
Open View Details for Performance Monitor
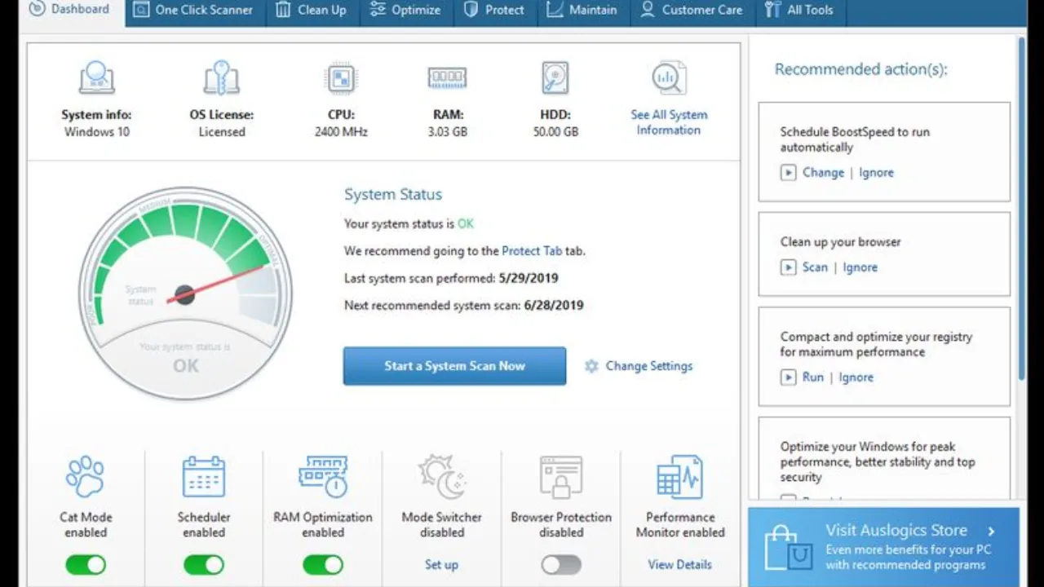click(679, 564)
